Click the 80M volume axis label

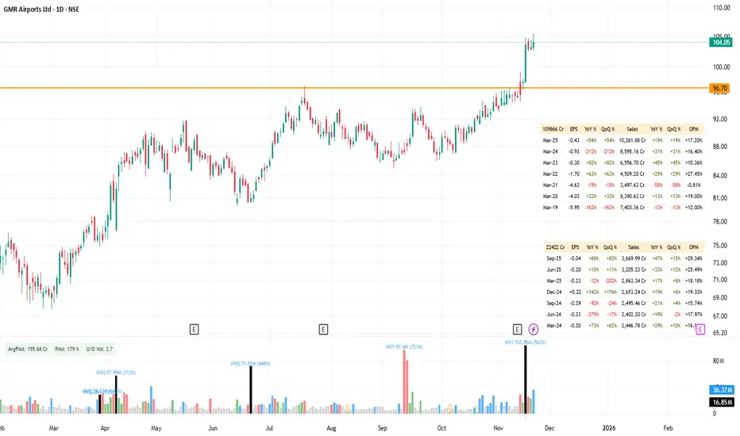719,361
